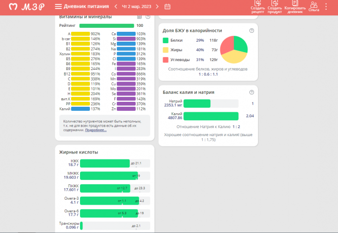338x233 pixels.
Task: Open the three-dot more options menu
Action: click(326, 6)
